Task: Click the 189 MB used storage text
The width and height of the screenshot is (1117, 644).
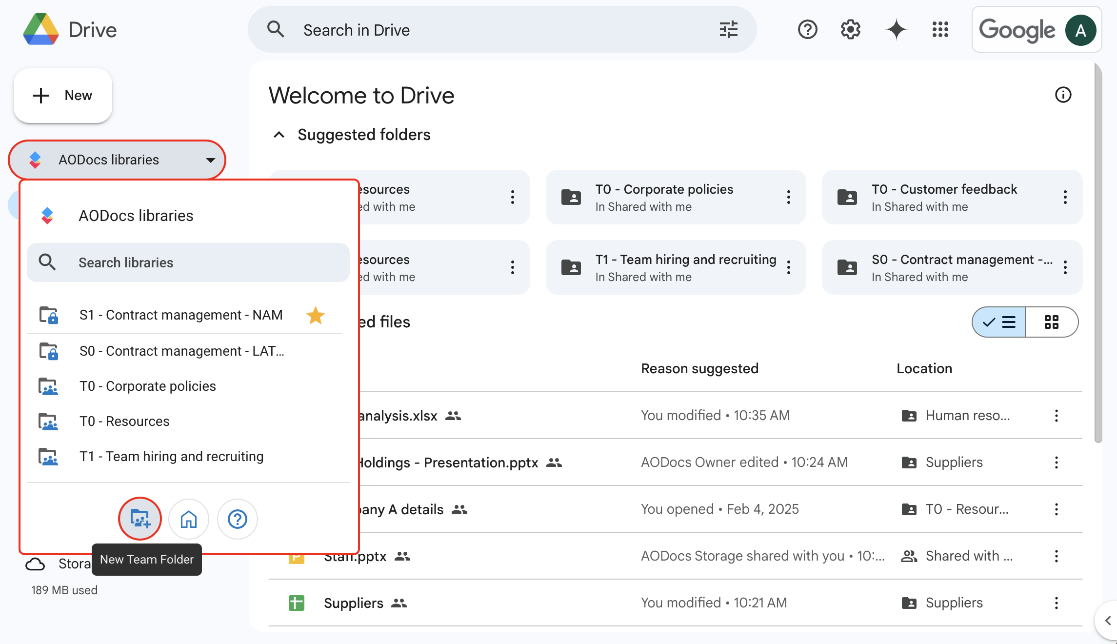Action: click(x=64, y=590)
